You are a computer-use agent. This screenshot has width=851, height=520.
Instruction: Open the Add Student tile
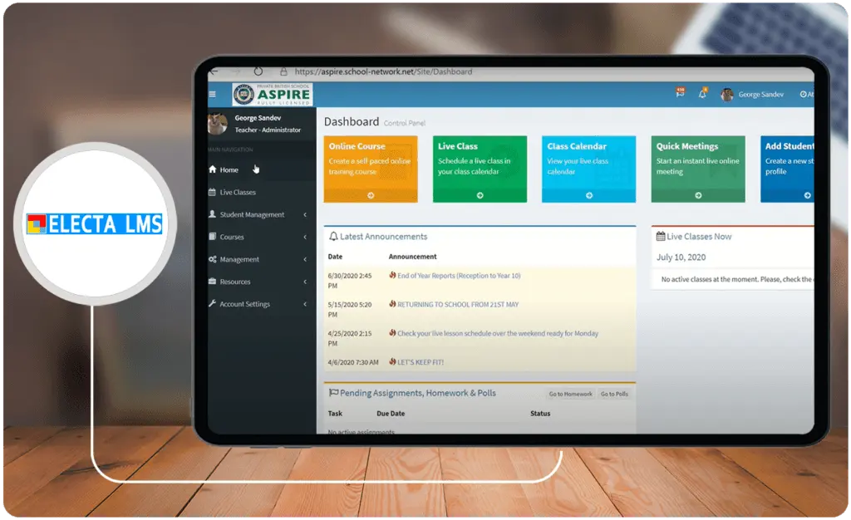(788, 169)
